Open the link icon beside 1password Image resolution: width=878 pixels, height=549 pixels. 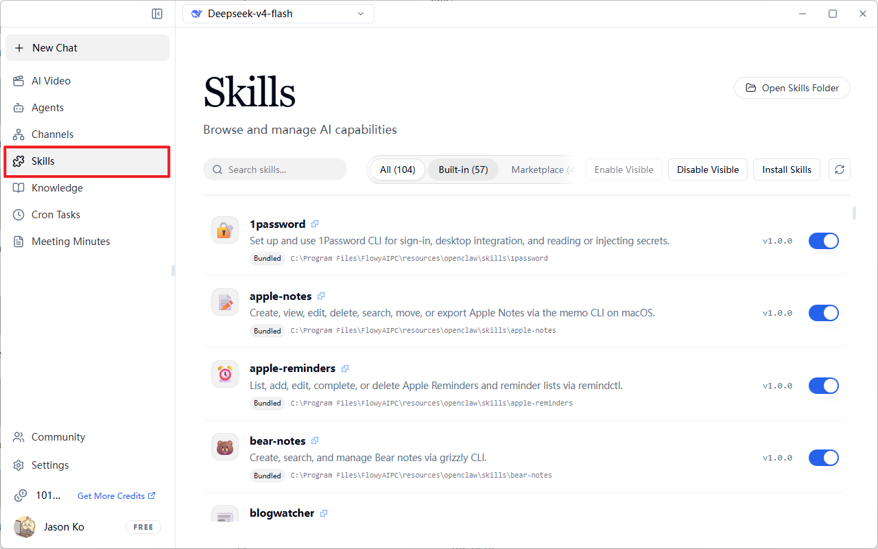315,224
